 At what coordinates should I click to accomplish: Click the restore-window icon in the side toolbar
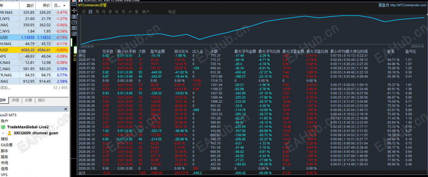tap(74, 34)
